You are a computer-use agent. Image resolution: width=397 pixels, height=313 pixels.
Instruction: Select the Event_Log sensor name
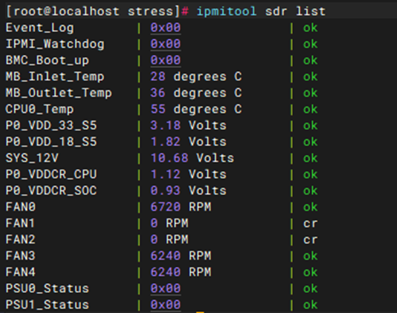tap(40, 28)
